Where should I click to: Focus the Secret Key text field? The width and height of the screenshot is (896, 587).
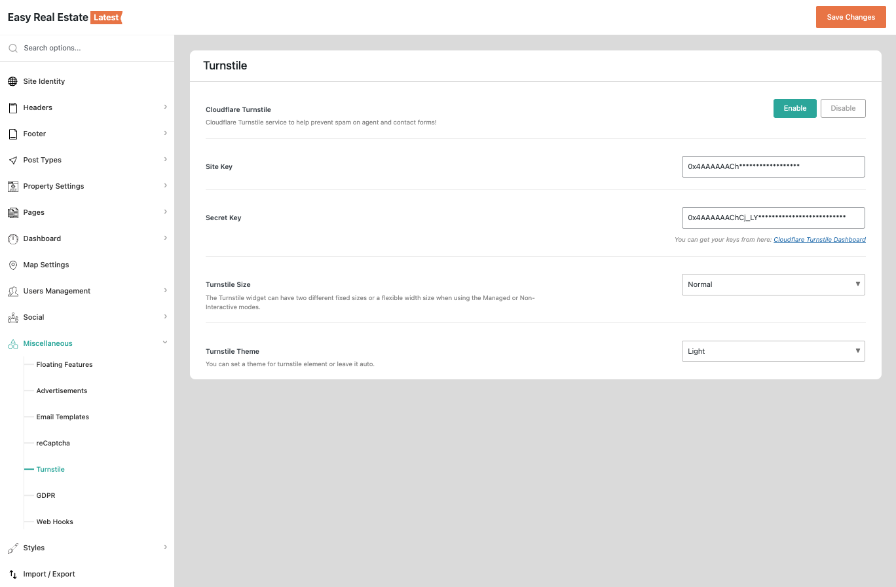coord(773,218)
